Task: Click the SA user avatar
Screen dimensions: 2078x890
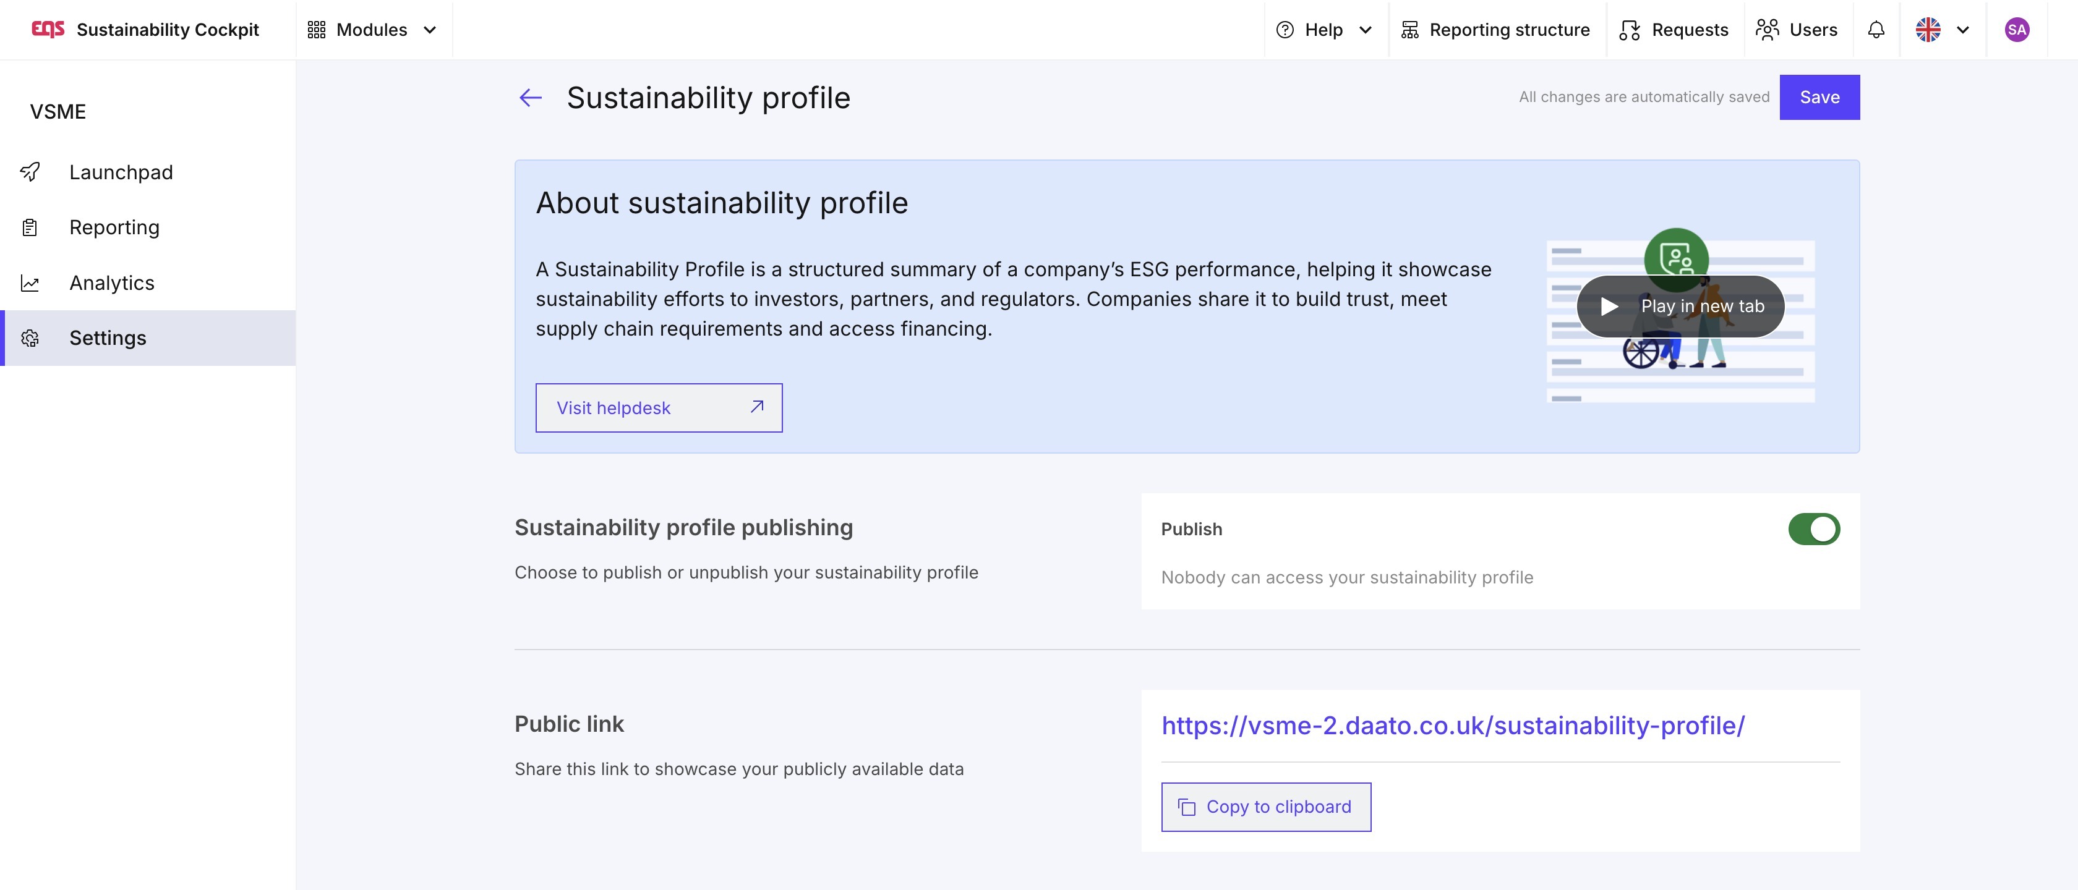Action: (2016, 30)
